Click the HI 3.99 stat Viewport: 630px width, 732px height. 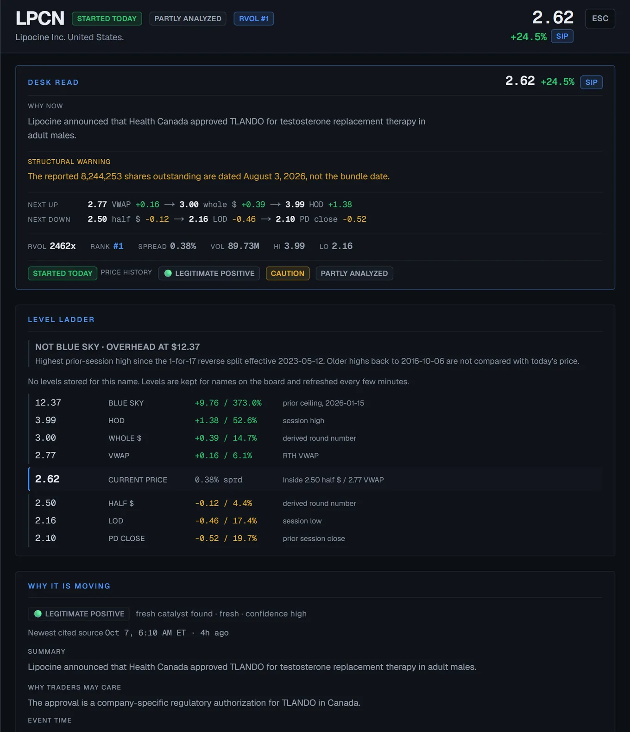click(289, 246)
